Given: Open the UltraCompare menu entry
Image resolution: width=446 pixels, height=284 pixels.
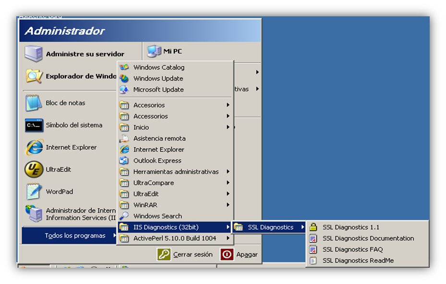Looking at the screenshot, I should point(175,183).
